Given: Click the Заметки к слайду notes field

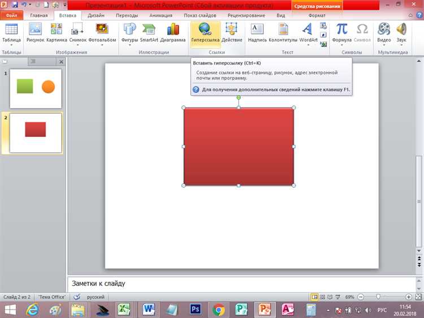Looking at the screenshot, I should coord(241,283).
